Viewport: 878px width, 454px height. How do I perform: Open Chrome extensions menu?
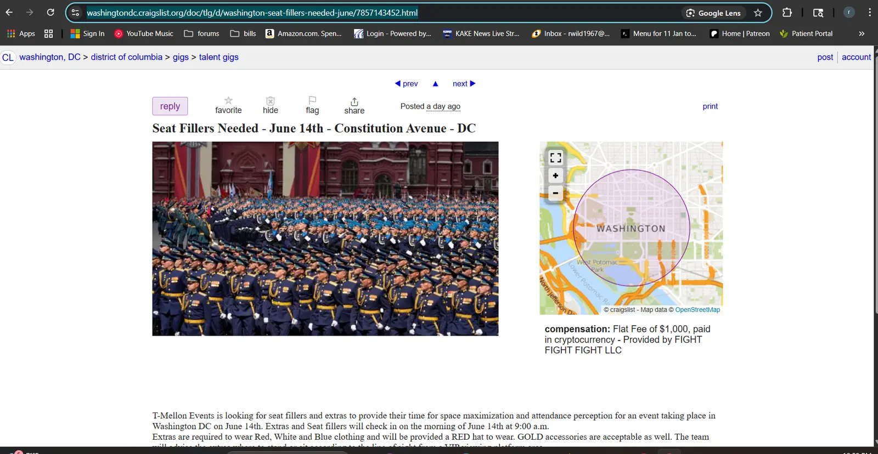tap(787, 13)
